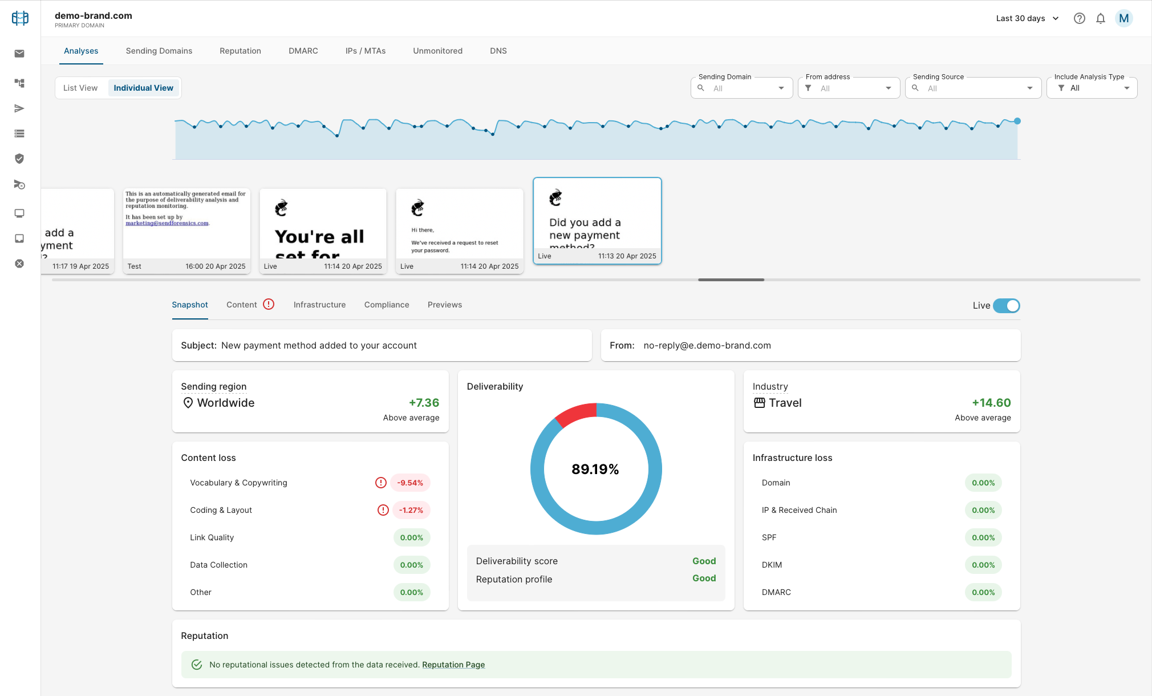Follow the Reputation Page link
The image size is (1152, 696).
pyautogui.click(x=453, y=665)
